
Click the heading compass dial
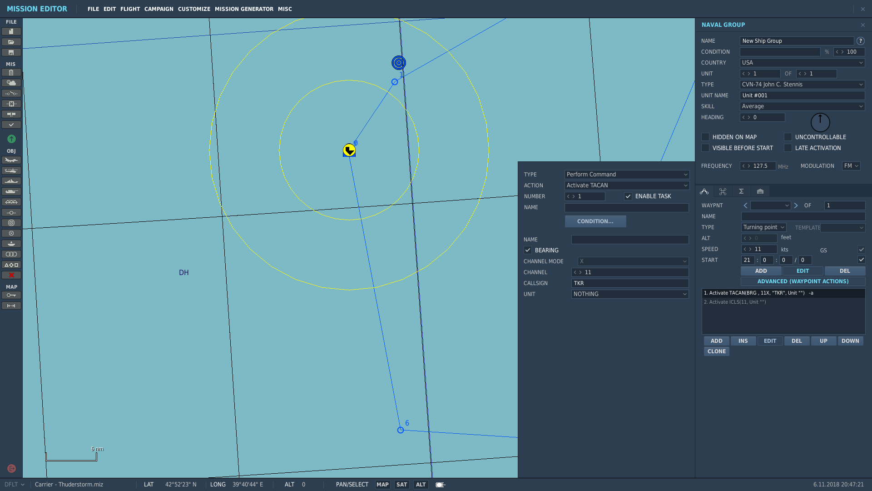pyautogui.click(x=820, y=122)
